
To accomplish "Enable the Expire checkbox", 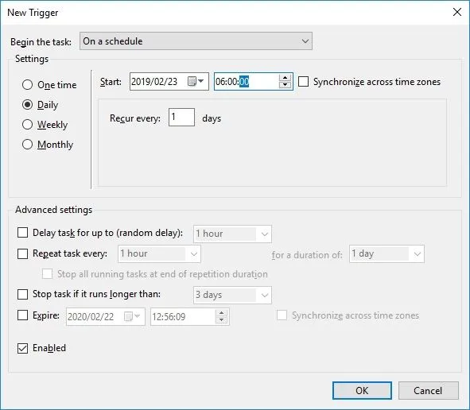I will point(23,315).
